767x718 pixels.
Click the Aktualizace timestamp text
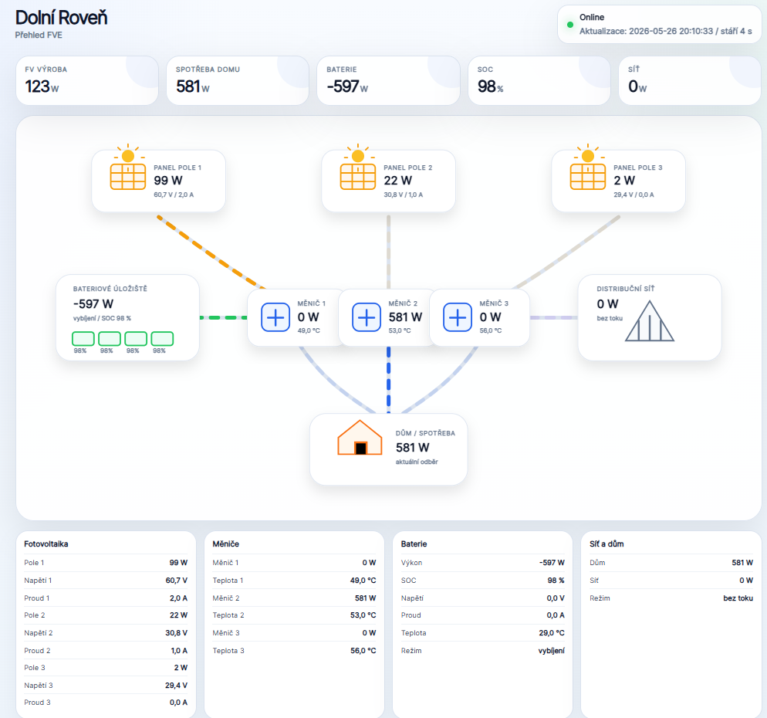(666, 31)
